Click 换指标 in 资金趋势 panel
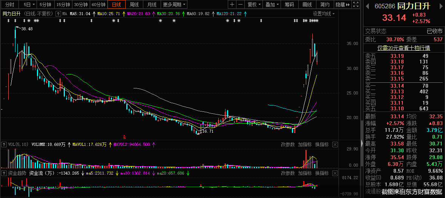Screen dimensions: 445x198 [x=322, y=173]
